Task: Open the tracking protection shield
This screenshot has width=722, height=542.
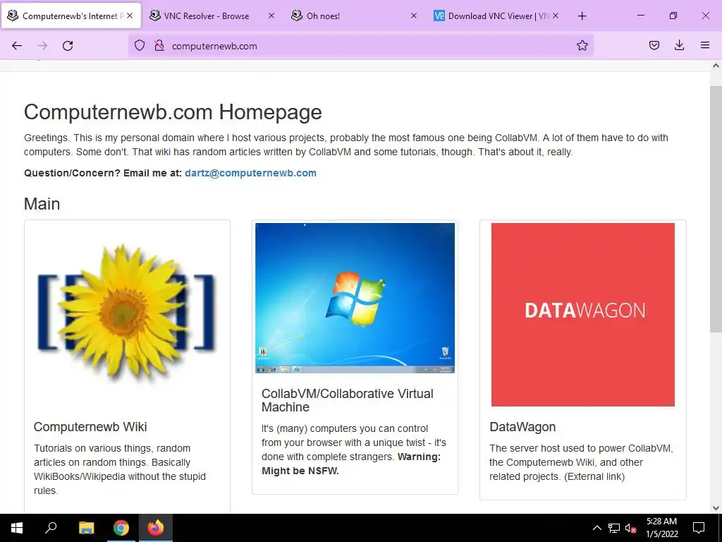Action: click(x=140, y=46)
